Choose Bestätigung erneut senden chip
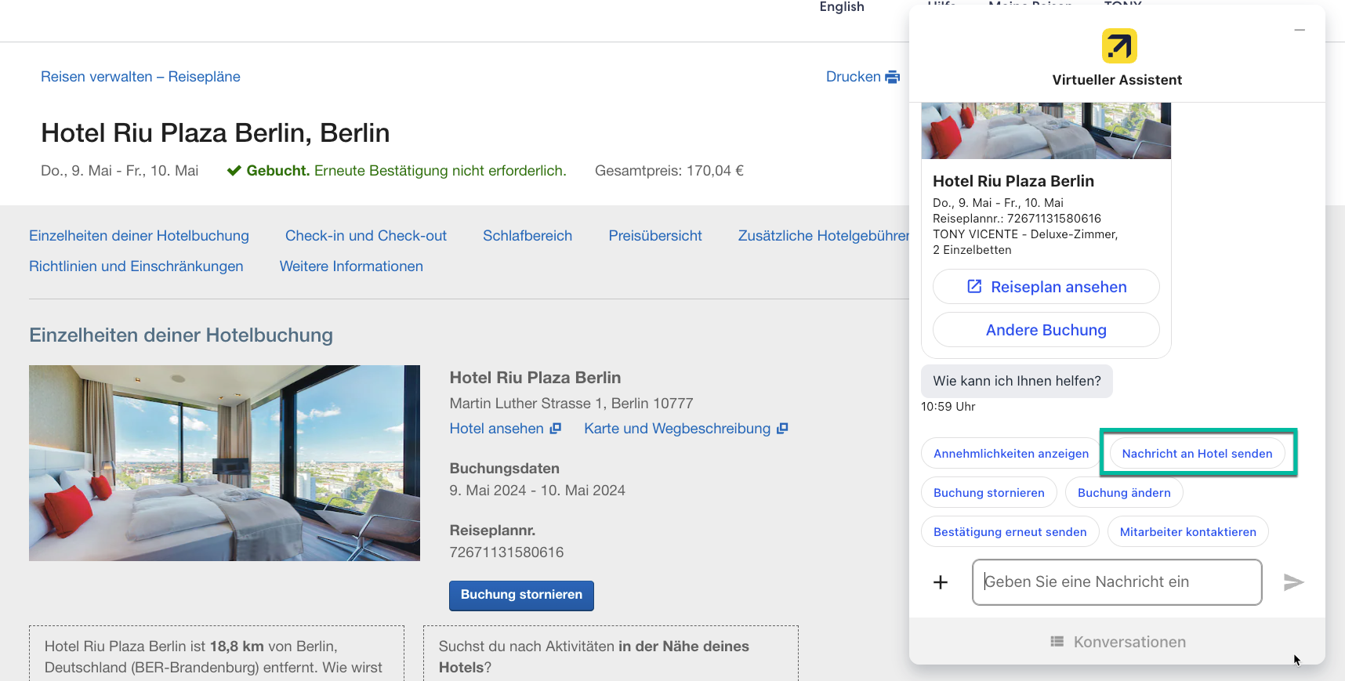The width and height of the screenshot is (1345, 681). (x=1010, y=532)
